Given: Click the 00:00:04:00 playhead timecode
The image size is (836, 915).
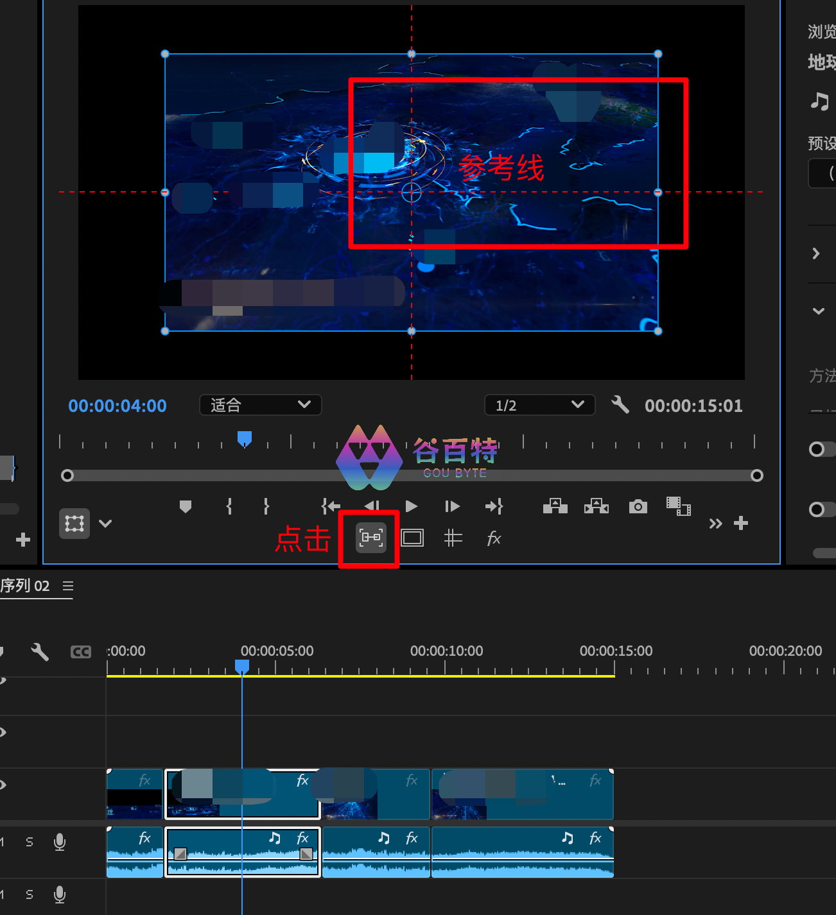Looking at the screenshot, I should click(118, 406).
